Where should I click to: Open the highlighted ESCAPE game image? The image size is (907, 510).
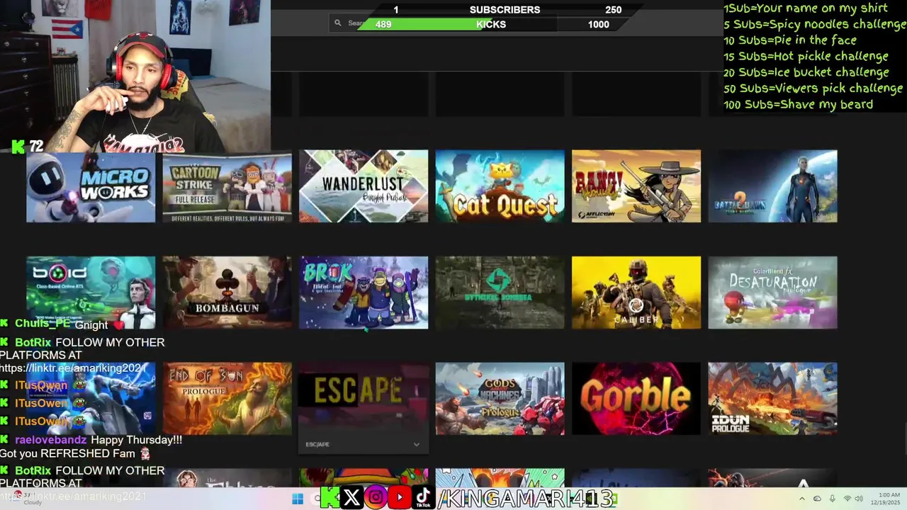(364, 399)
